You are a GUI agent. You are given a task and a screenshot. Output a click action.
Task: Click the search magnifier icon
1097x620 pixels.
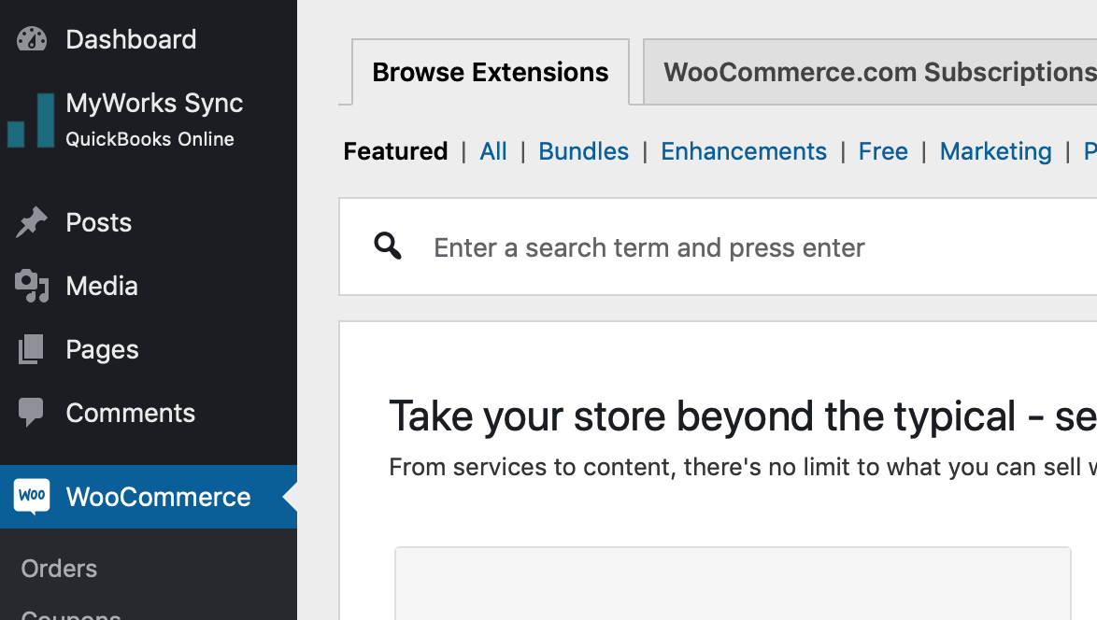(x=388, y=247)
